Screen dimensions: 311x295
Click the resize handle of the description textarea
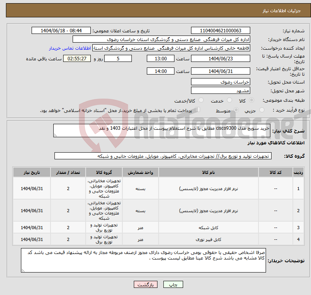pyautogui.click(x=55, y=135)
